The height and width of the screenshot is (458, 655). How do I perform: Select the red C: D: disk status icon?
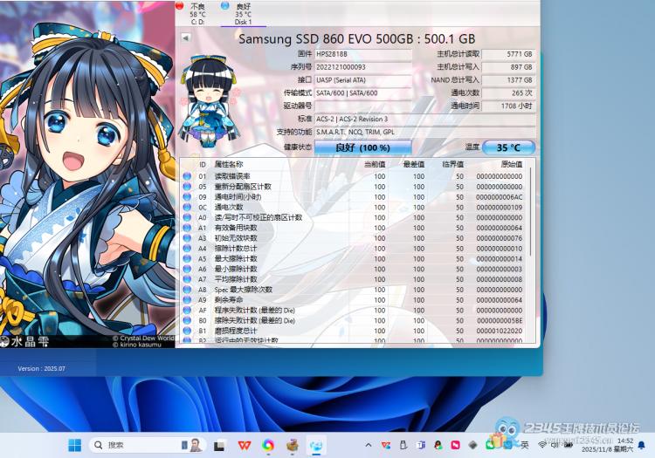tap(180, 5)
